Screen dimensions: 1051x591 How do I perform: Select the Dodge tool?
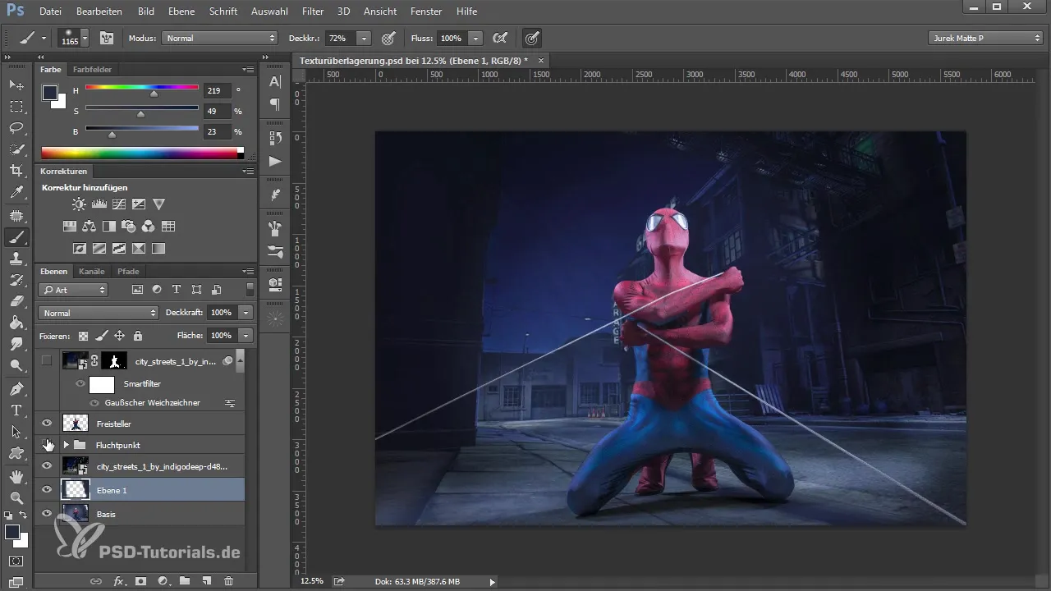[x=16, y=365]
